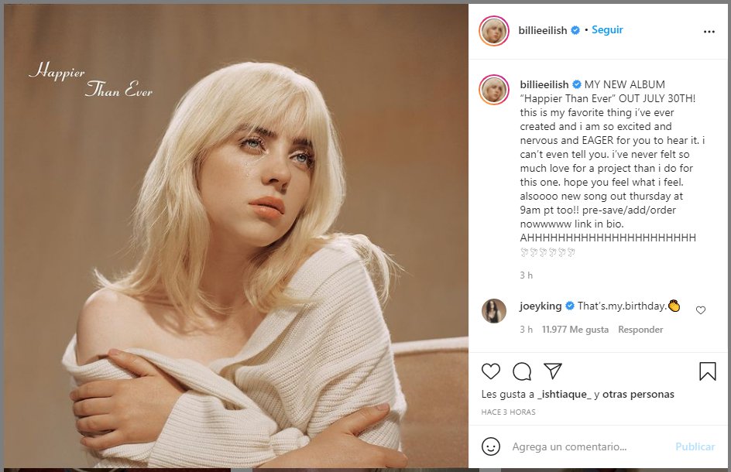Like the post with the heart icon
This screenshot has height=472, width=731.
pyautogui.click(x=491, y=371)
